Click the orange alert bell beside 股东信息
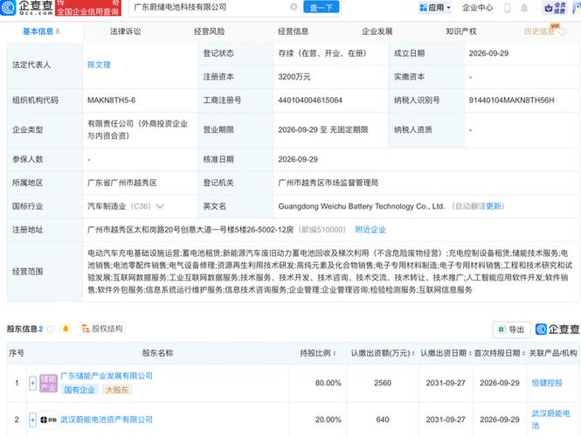581x437 pixels. [66, 329]
